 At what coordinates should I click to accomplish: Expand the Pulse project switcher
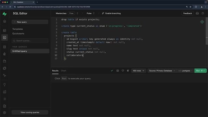point(94,13)
